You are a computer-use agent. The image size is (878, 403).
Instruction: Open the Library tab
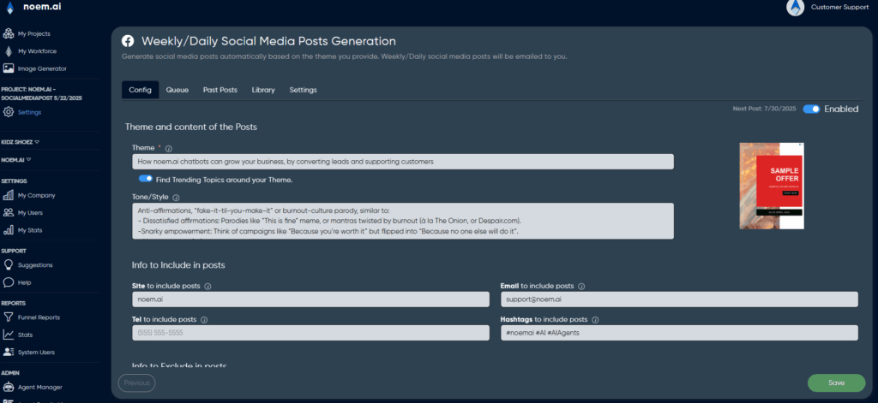[x=263, y=90]
